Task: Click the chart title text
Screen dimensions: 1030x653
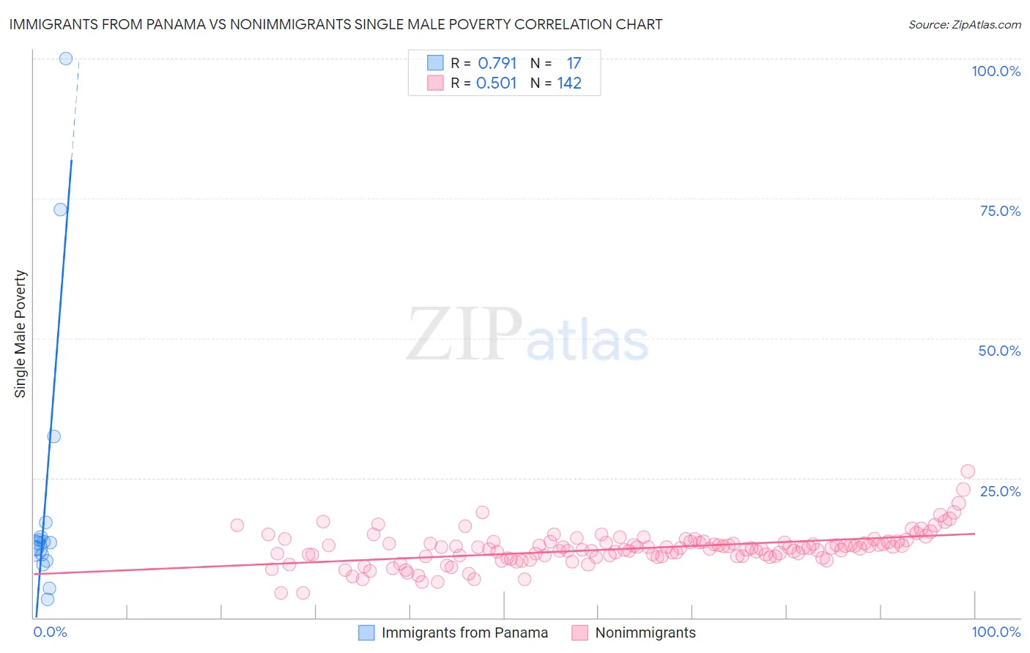Action: (336, 25)
